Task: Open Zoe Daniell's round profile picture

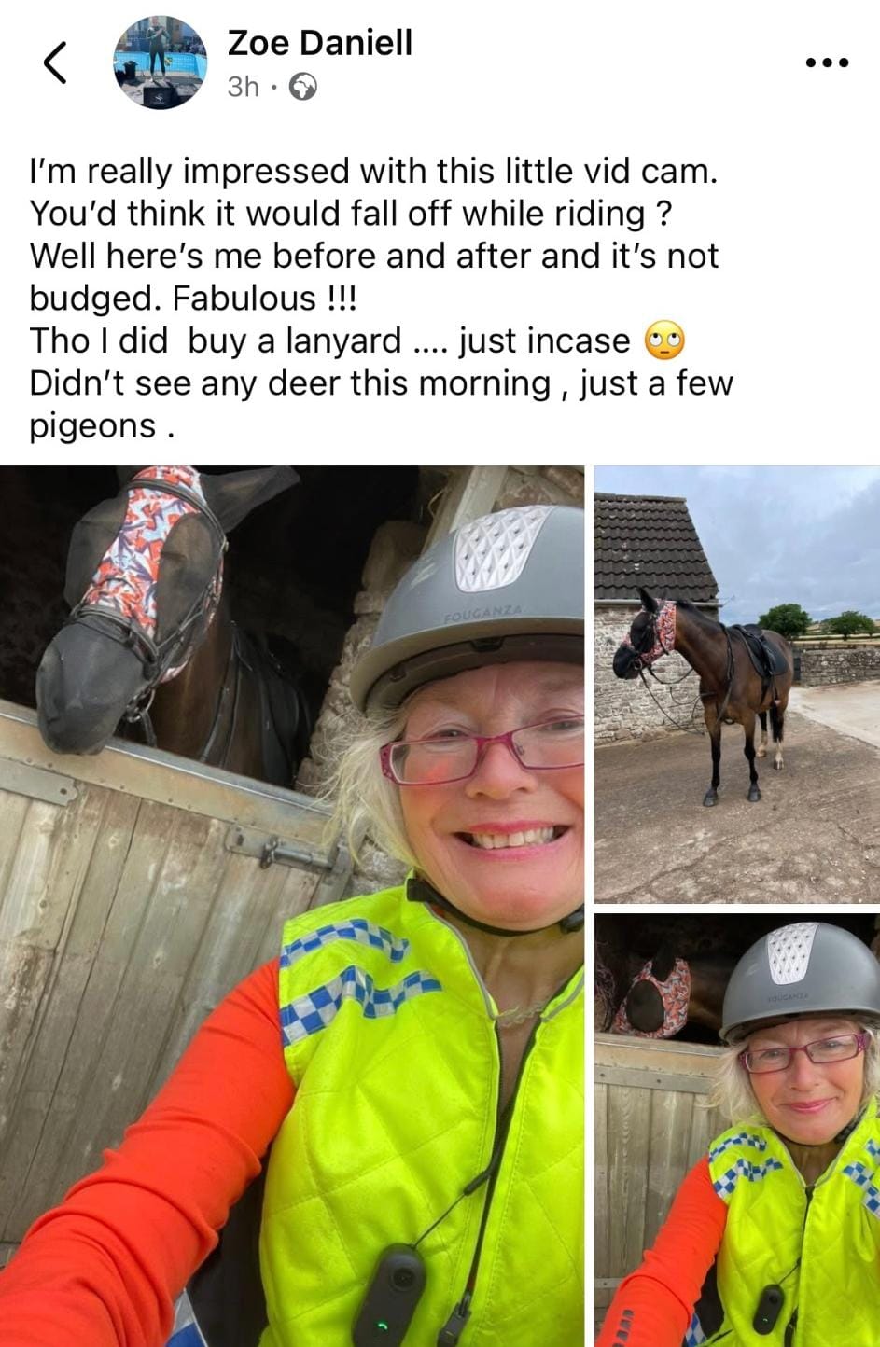Action: pyautogui.click(x=161, y=62)
